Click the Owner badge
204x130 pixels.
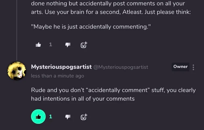(180, 67)
